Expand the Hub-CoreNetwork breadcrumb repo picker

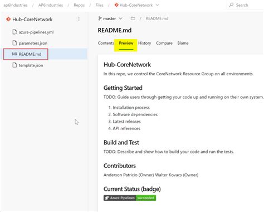(x=157, y=5)
